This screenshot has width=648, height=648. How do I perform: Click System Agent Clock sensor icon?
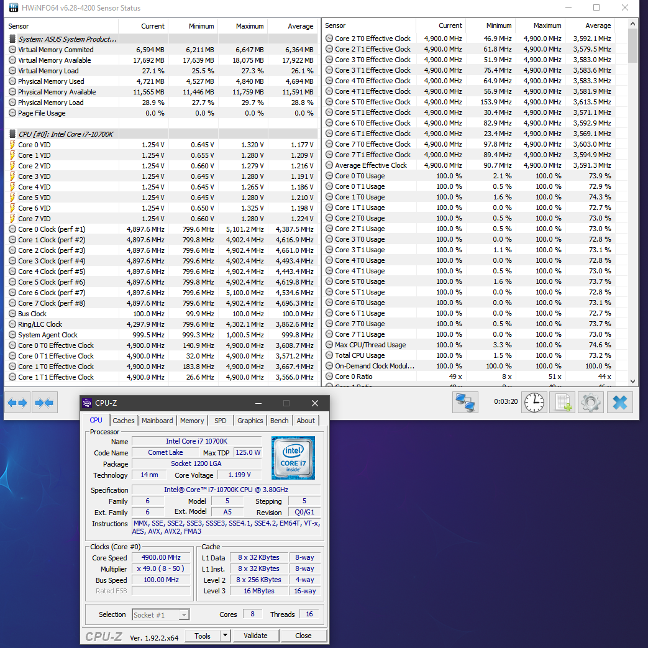(x=12, y=335)
